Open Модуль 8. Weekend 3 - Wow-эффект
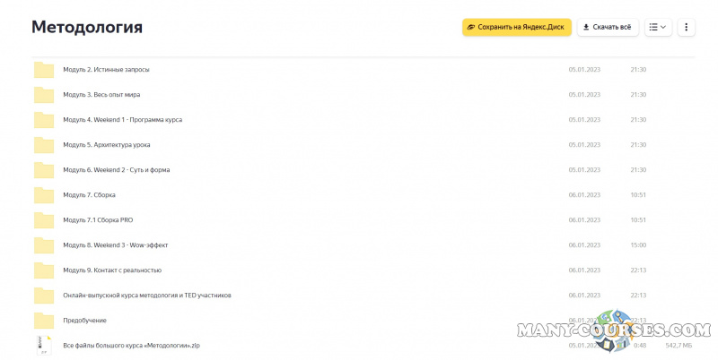 pyautogui.click(x=115, y=245)
